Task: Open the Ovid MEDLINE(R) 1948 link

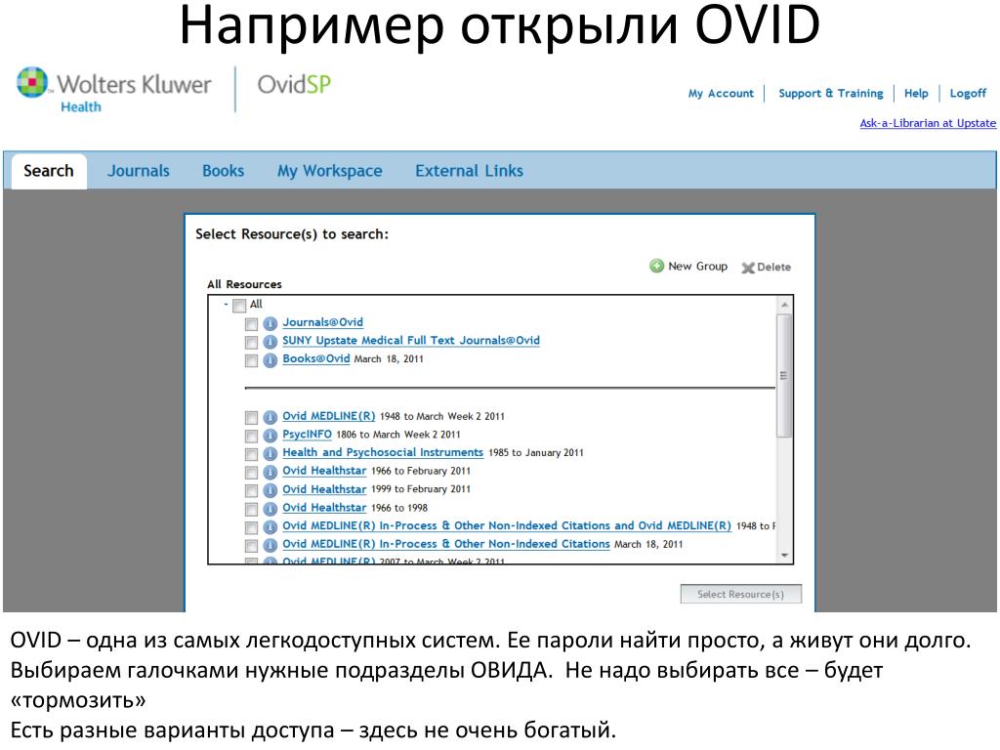Action: 329,416
